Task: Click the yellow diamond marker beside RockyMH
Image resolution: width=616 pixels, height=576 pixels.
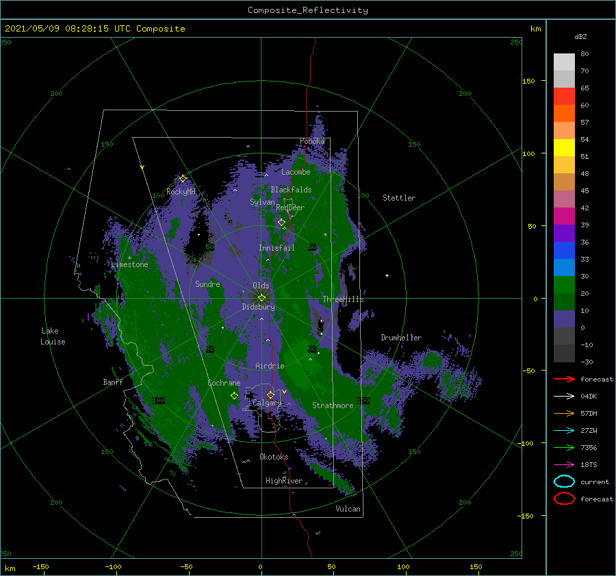Action: coord(183,179)
